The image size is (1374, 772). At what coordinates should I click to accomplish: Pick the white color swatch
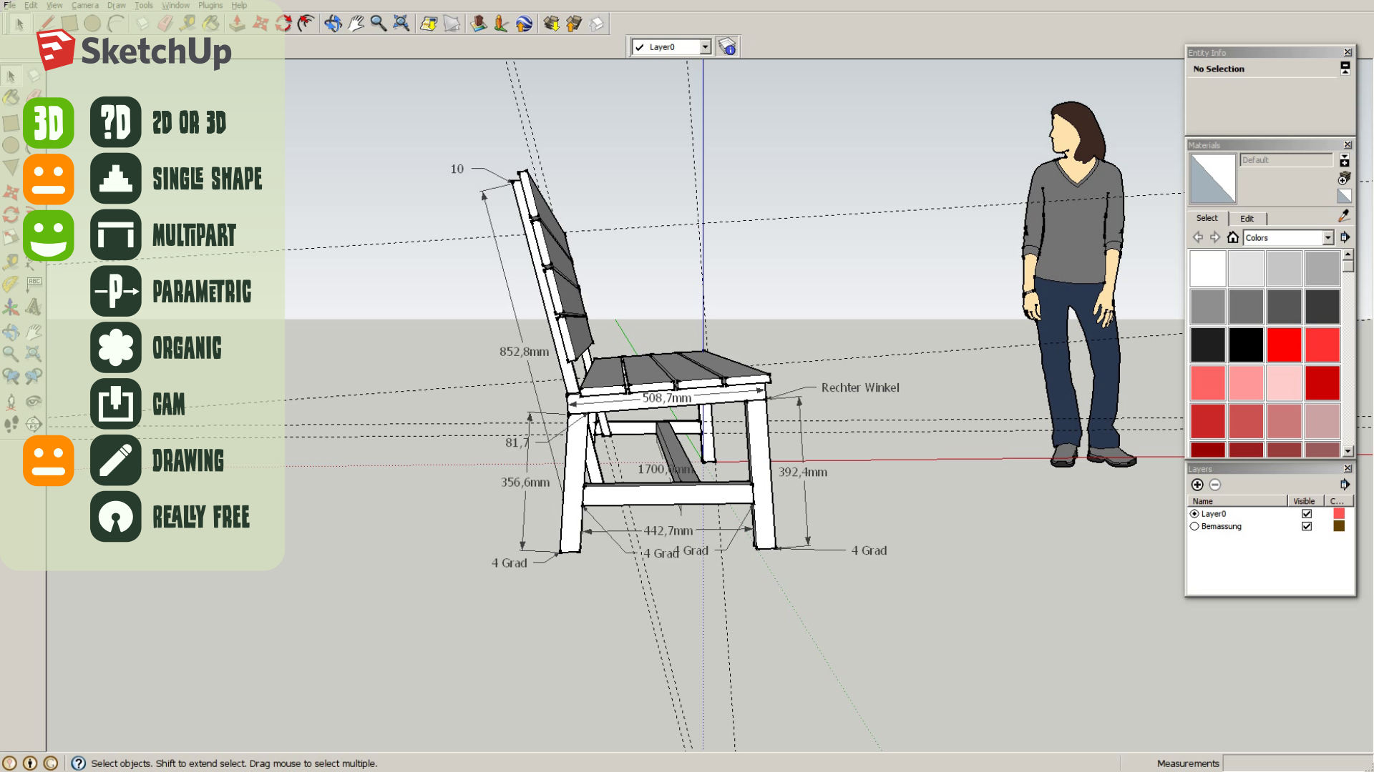click(x=1208, y=269)
